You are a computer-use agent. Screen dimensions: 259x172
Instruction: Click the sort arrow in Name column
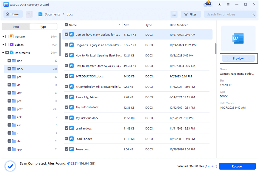119,25
